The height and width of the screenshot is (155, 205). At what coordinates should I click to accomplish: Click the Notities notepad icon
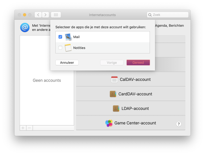tap(68, 48)
